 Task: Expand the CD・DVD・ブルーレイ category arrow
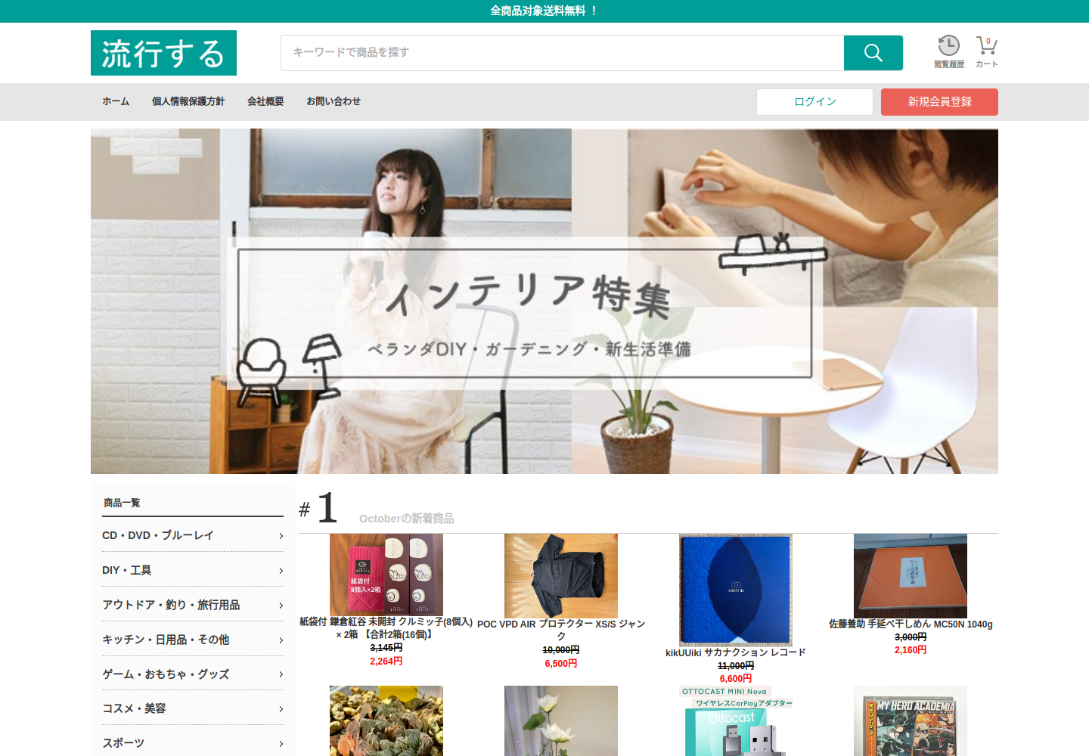tap(281, 536)
